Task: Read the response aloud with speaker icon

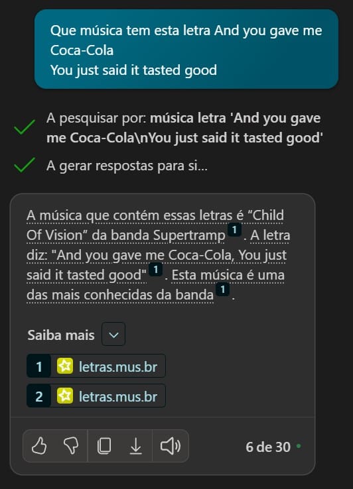Action: pyautogui.click(x=171, y=446)
